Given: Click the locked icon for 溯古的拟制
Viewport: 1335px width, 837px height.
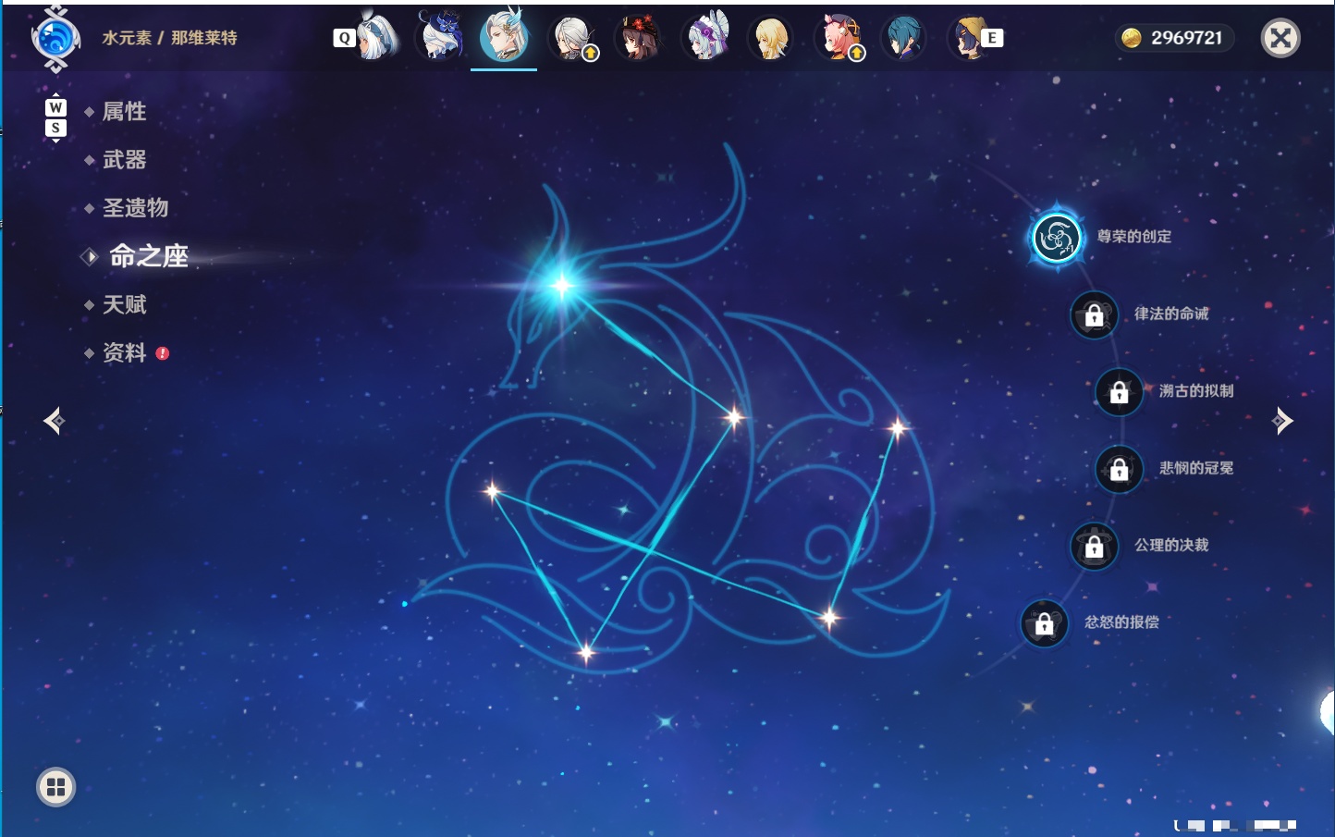Looking at the screenshot, I should 1119,391.
